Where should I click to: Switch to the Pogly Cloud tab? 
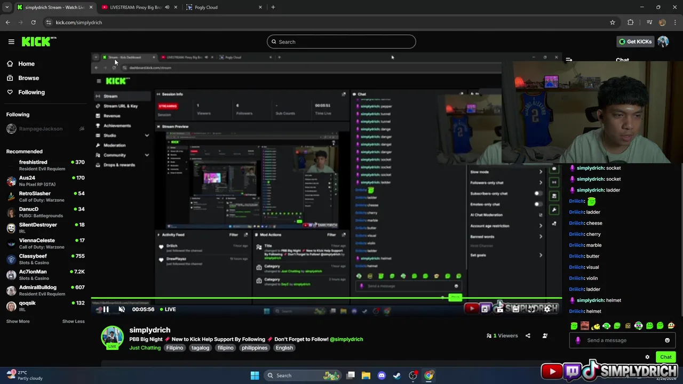[x=224, y=7]
